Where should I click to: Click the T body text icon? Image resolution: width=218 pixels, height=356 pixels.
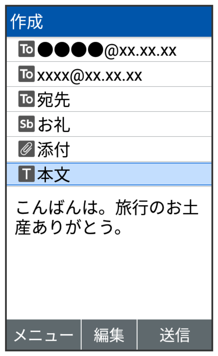[x=27, y=174]
